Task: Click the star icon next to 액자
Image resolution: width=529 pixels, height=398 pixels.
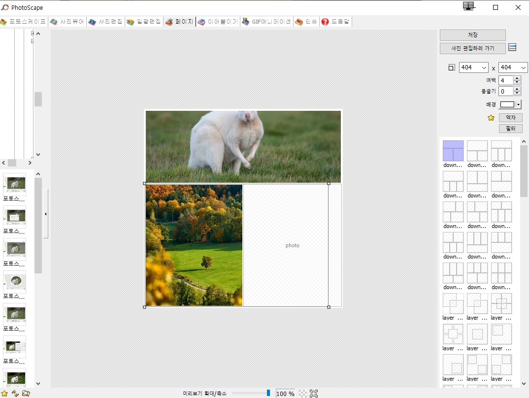Action: [491, 118]
